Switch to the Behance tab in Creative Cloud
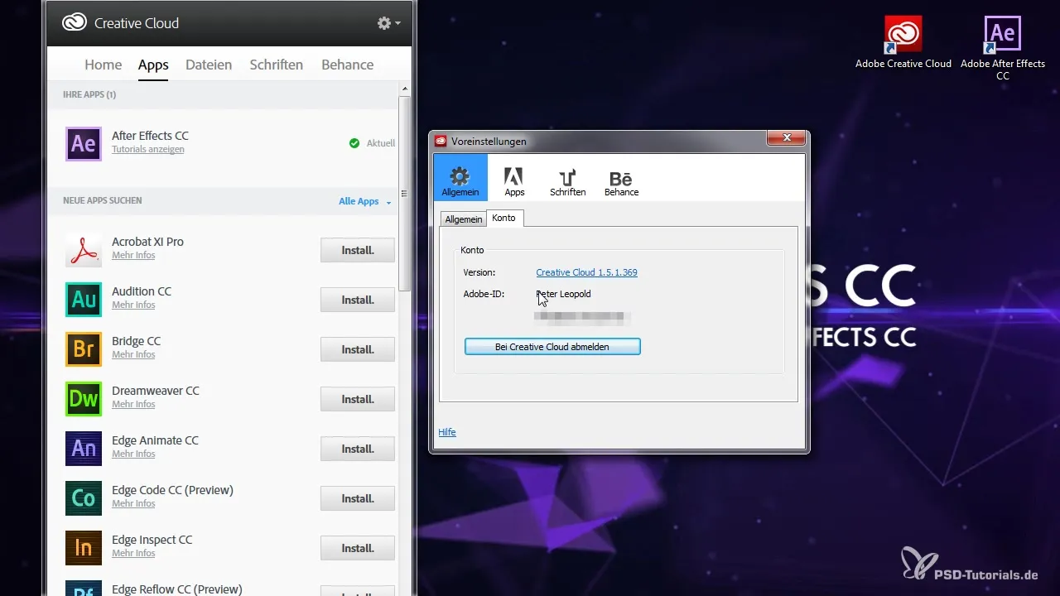The image size is (1060, 596). [347, 65]
